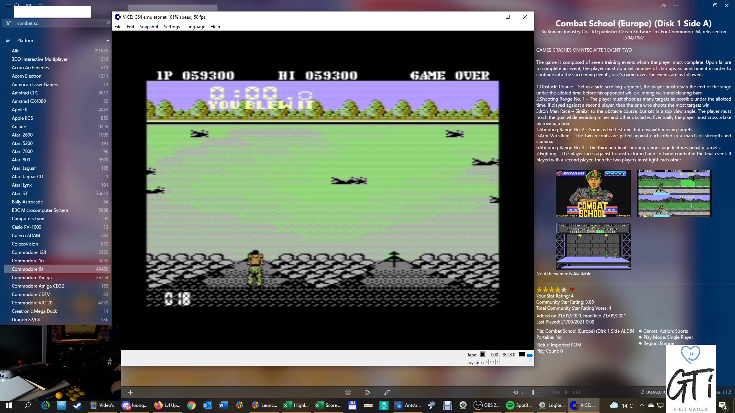The height and width of the screenshot is (413, 735).
Task: Expand the Platform dropdown arrow
Action: [108, 41]
